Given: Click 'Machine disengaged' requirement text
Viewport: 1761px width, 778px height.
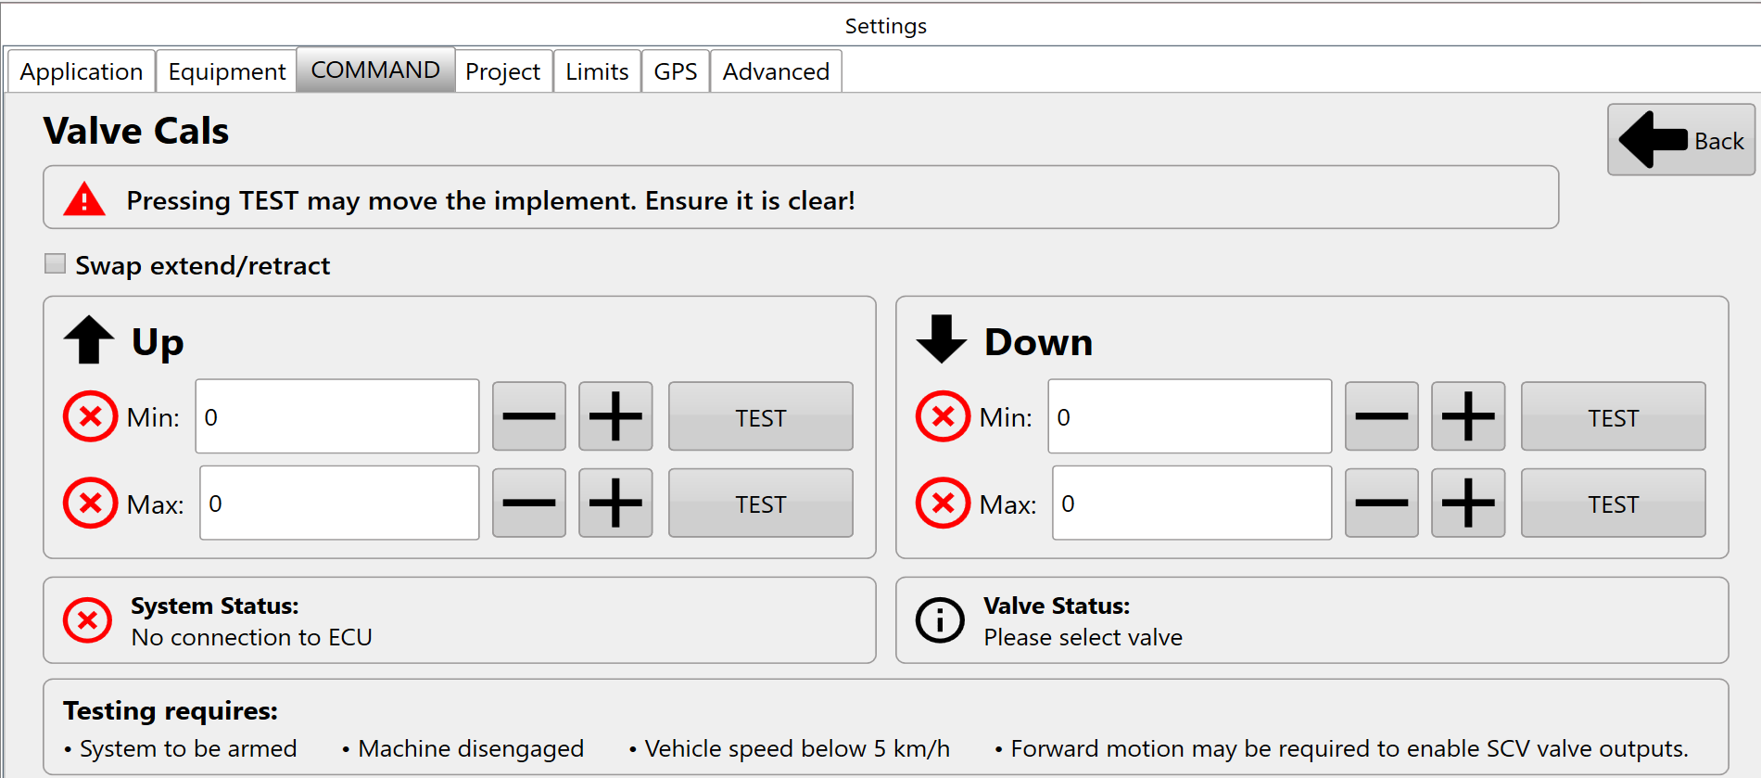Looking at the screenshot, I should 471,748.
